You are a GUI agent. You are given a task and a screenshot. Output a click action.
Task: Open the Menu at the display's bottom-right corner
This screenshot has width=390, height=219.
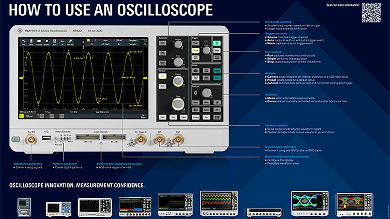[142, 117]
